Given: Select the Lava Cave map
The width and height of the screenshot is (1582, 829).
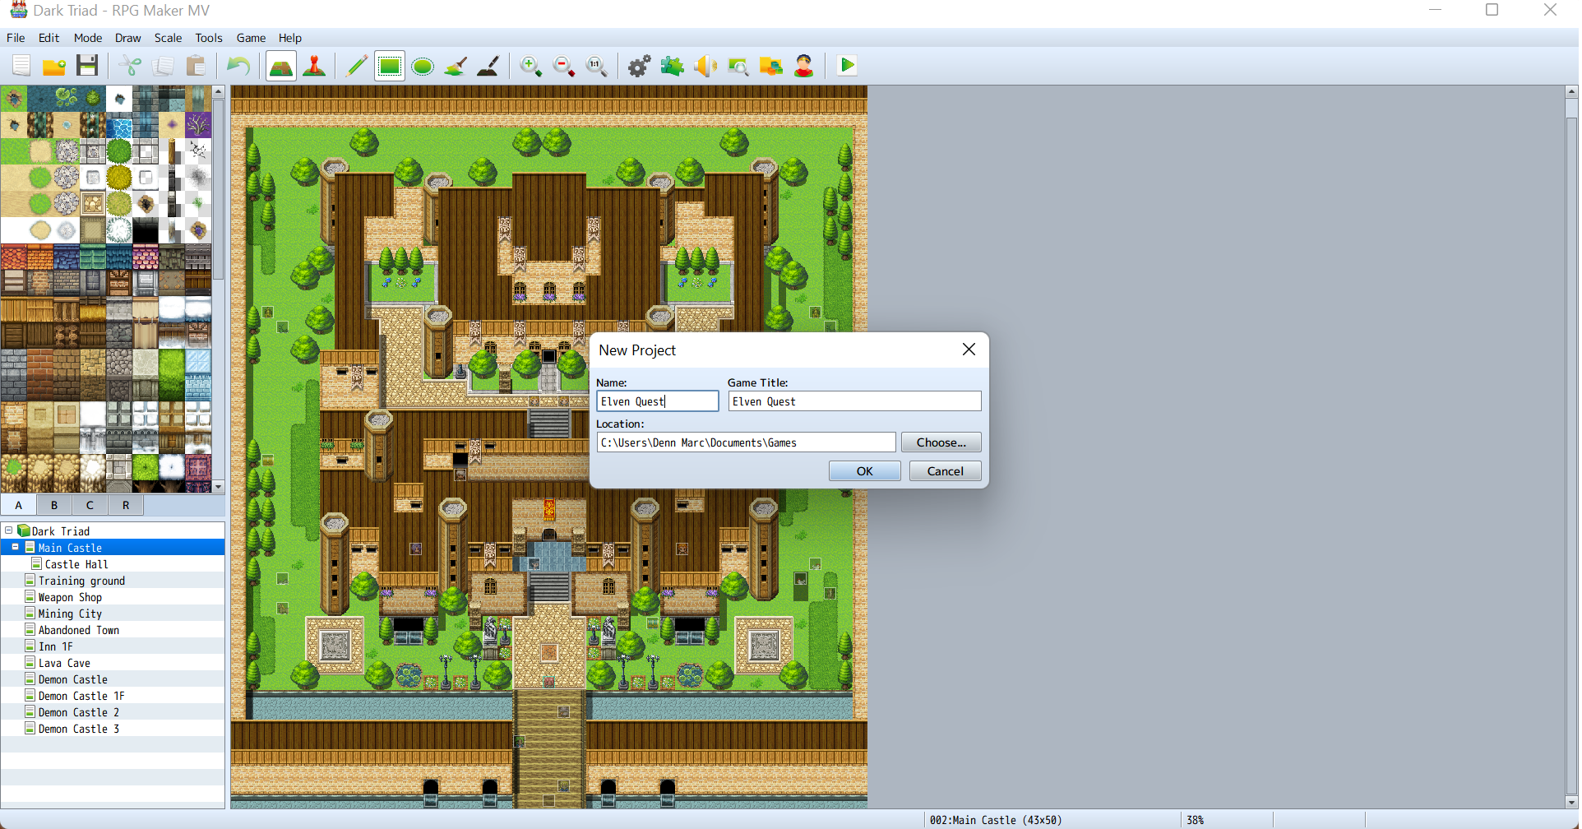Looking at the screenshot, I should coord(64,663).
